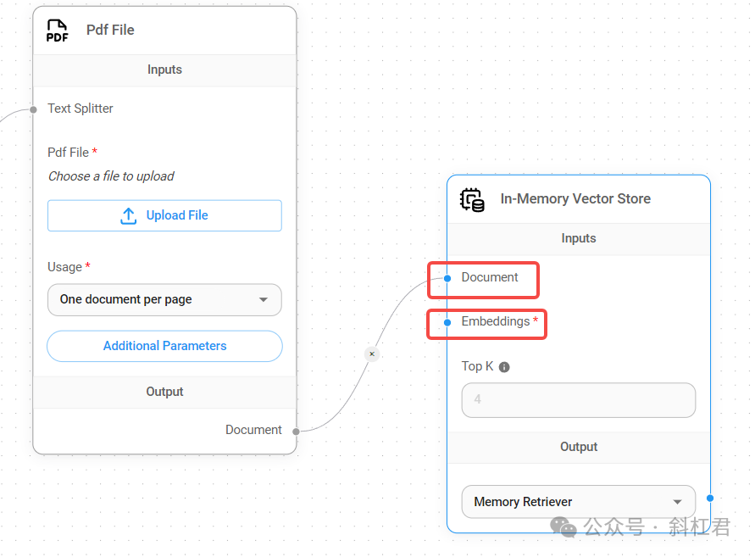The image size is (755, 557).
Task: Click the upload arrow icon
Action: click(x=129, y=216)
